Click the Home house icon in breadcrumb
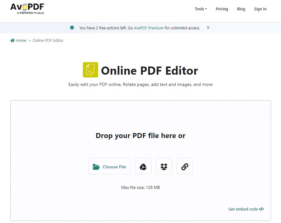The image size is (281, 223). point(12,41)
